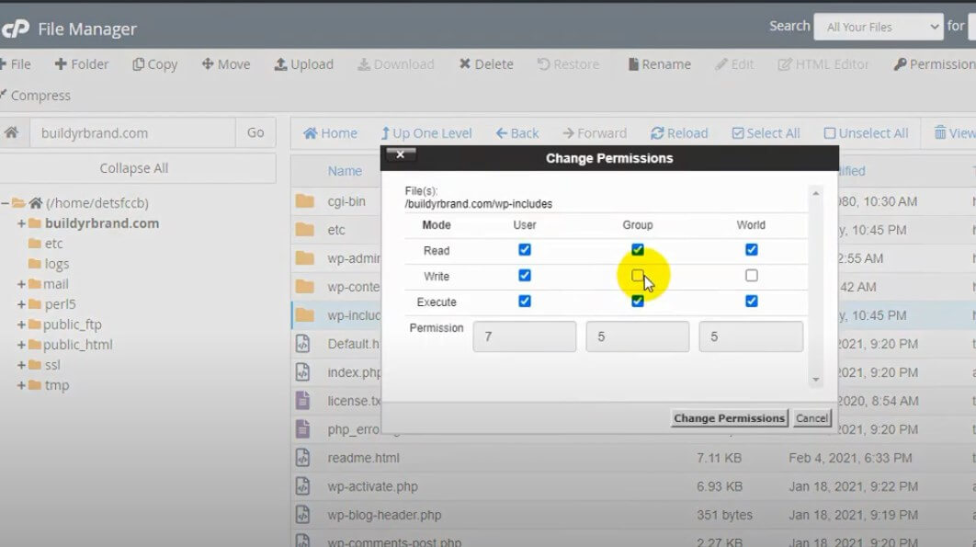Click the wp-activate.php file icon
976x547 pixels.
click(x=302, y=486)
